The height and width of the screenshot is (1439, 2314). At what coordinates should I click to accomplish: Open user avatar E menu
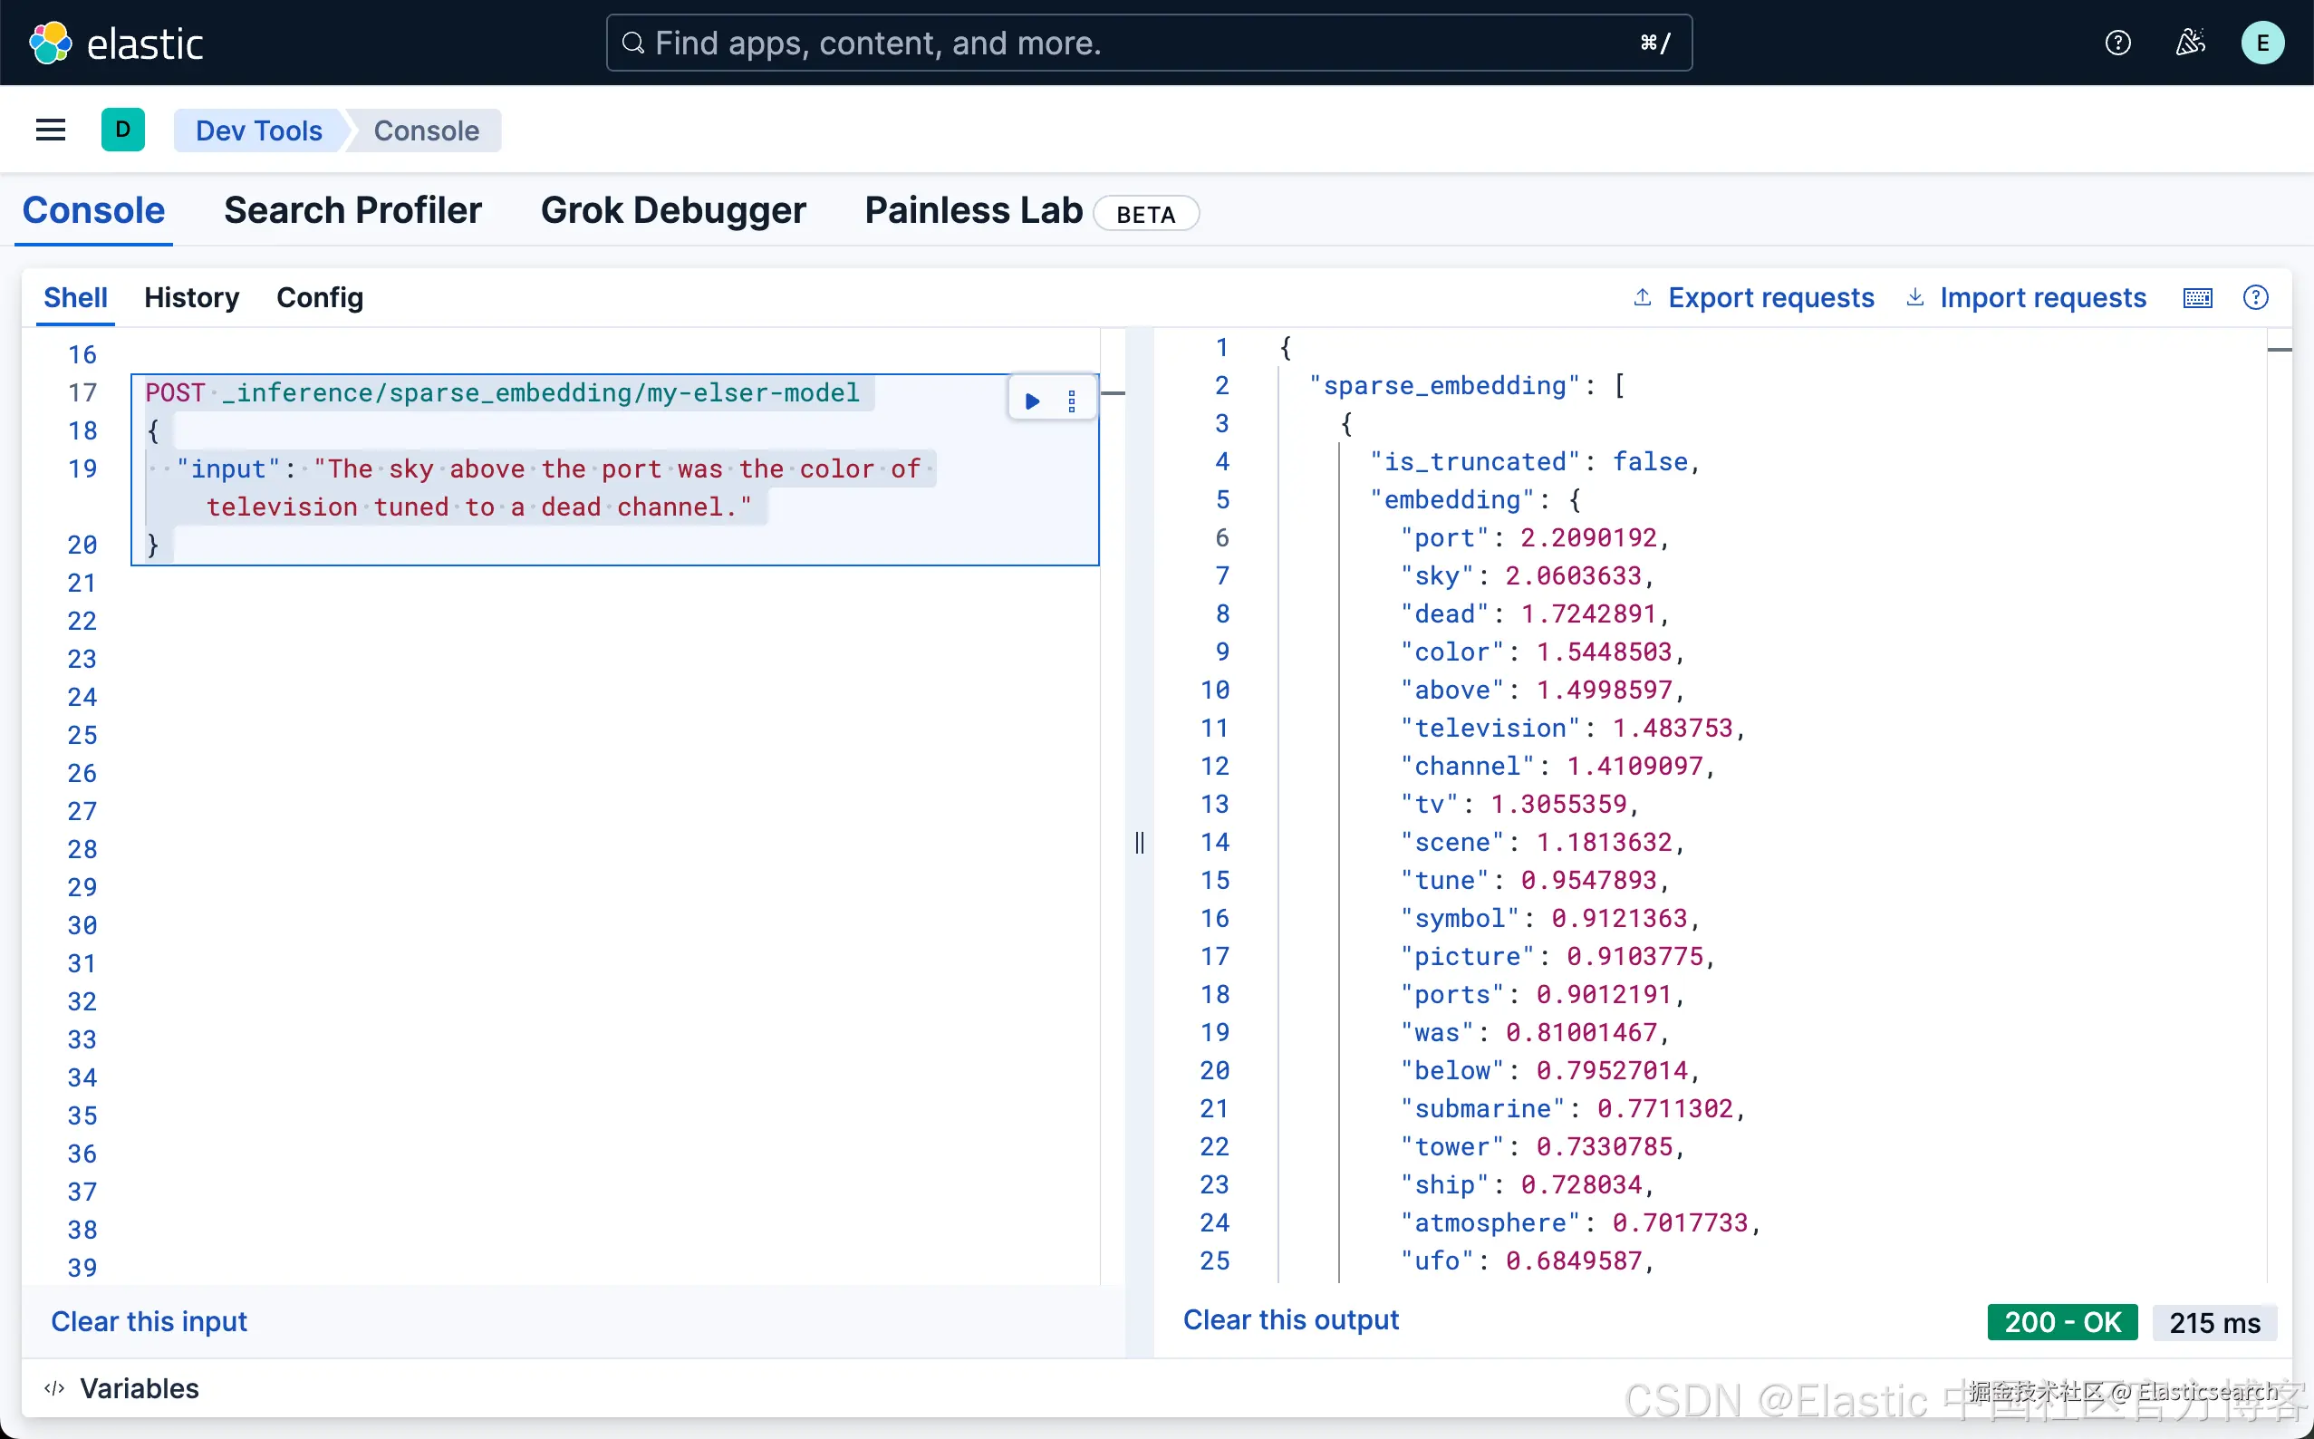(x=2261, y=43)
